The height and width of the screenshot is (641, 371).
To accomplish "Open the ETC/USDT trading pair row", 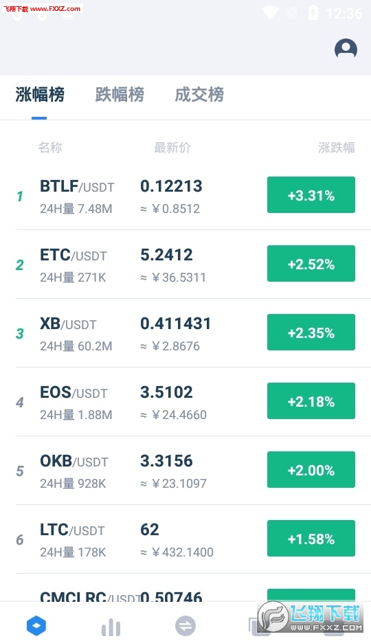I will pyautogui.click(x=185, y=265).
